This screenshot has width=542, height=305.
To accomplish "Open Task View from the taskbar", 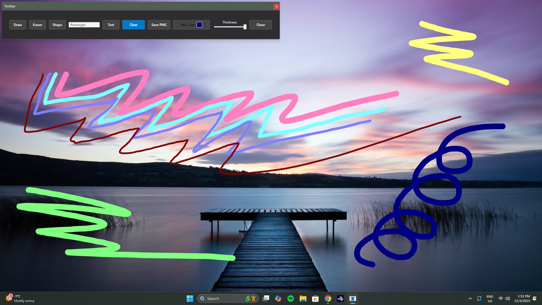I will click(x=266, y=298).
